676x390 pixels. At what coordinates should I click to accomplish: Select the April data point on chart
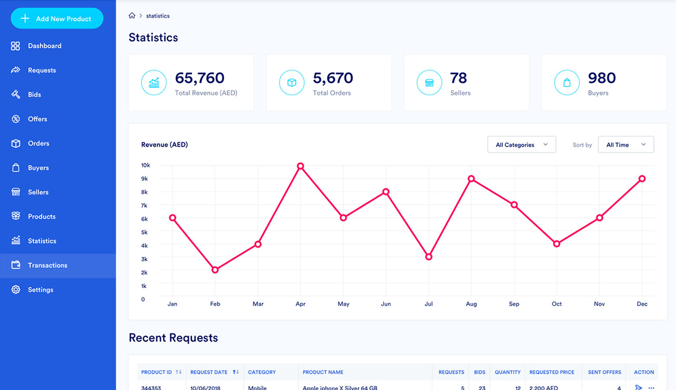point(301,166)
